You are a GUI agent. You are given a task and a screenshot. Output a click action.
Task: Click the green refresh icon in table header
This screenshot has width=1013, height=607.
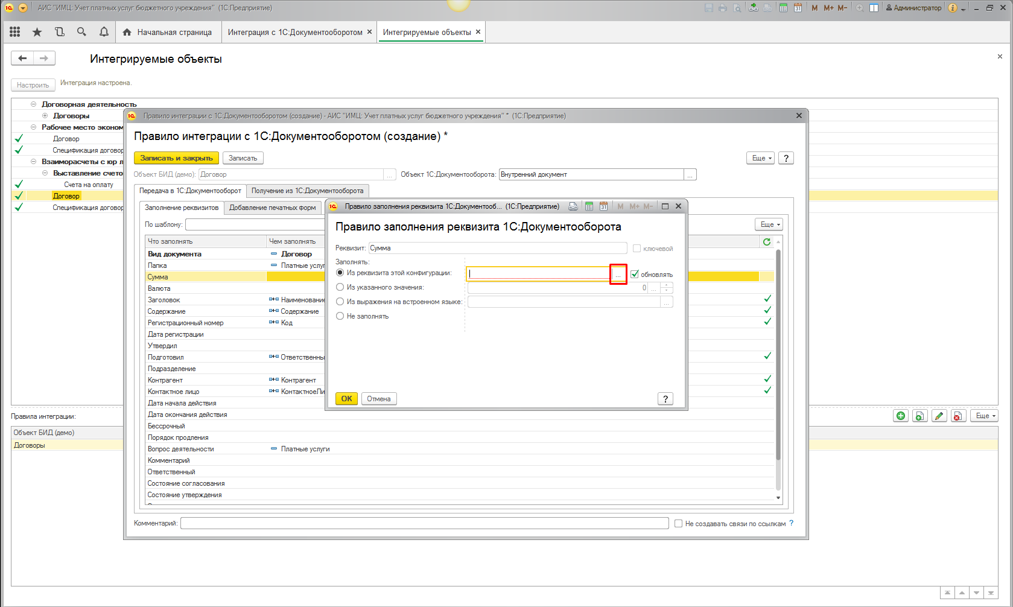[766, 241]
